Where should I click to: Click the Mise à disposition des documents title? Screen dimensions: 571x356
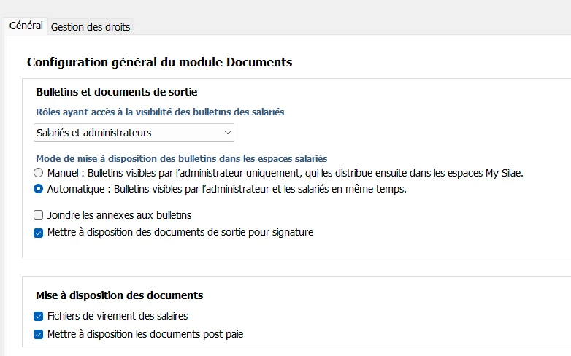point(119,295)
